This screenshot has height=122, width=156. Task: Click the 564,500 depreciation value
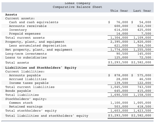pyautogui.click(x=144, y=45)
